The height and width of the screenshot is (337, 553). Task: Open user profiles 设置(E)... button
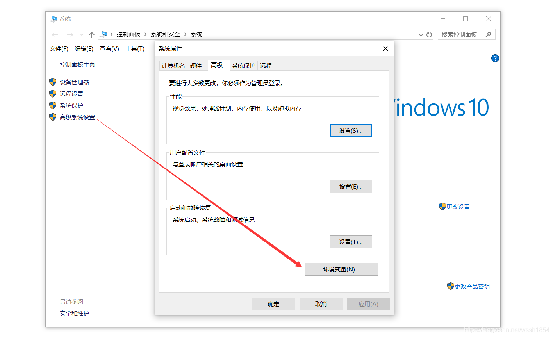click(x=351, y=187)
